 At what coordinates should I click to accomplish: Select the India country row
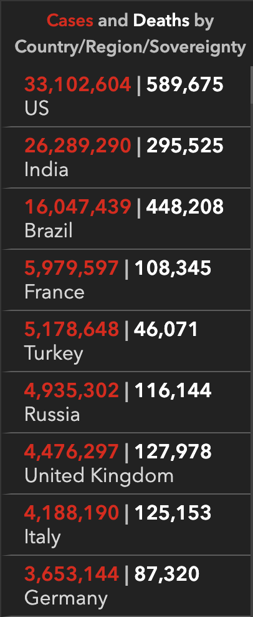tap(126, 157)
